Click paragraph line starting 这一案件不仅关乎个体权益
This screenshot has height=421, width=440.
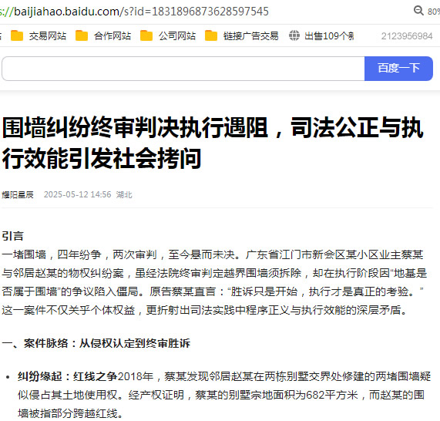tap(204, 310)
